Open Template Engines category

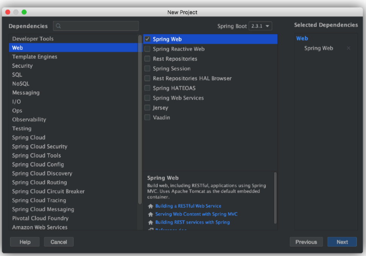(73, 57)
